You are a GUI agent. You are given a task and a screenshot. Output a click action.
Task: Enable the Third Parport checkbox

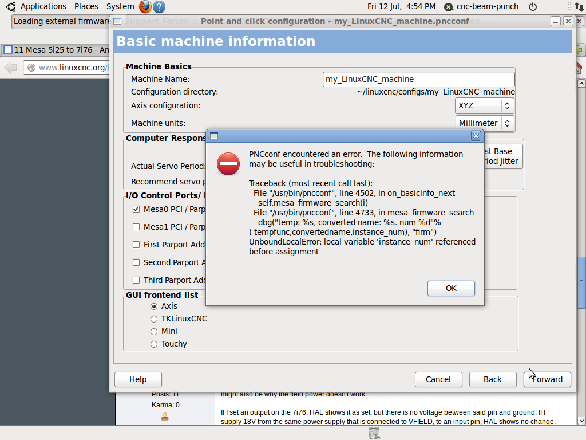coord(136,280)
